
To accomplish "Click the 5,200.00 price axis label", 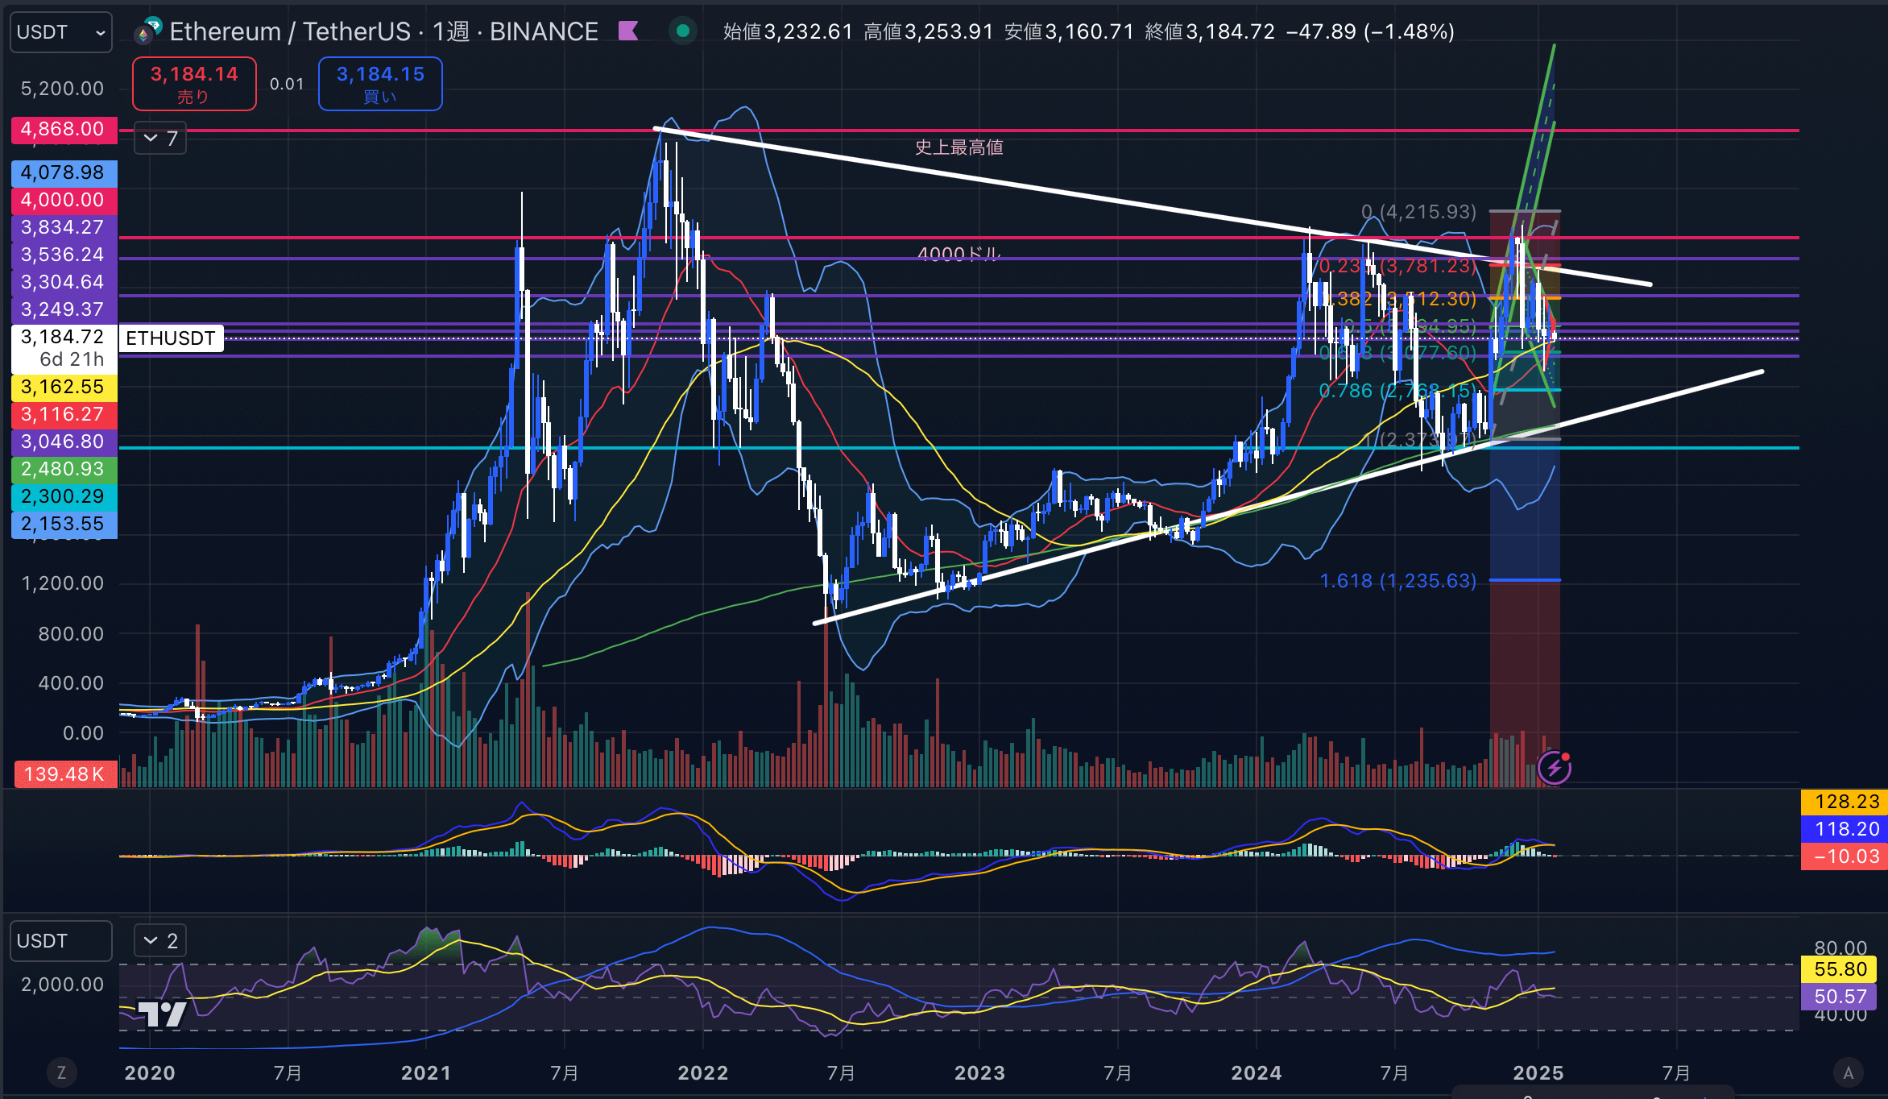I will click(63, 89).
